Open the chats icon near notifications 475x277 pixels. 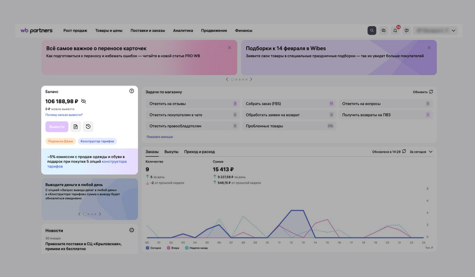pyautogui.click(x=383, y=30)
